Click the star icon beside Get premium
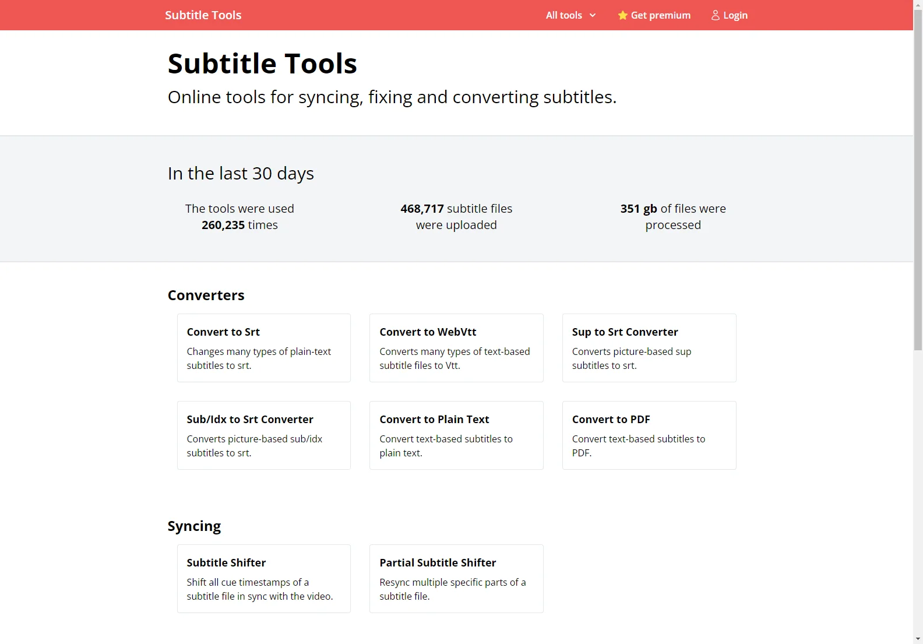The width and height of the screenshot is (923, 644). (623, 15)
